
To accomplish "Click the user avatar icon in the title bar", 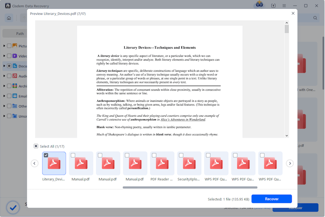I will (259, 4).
